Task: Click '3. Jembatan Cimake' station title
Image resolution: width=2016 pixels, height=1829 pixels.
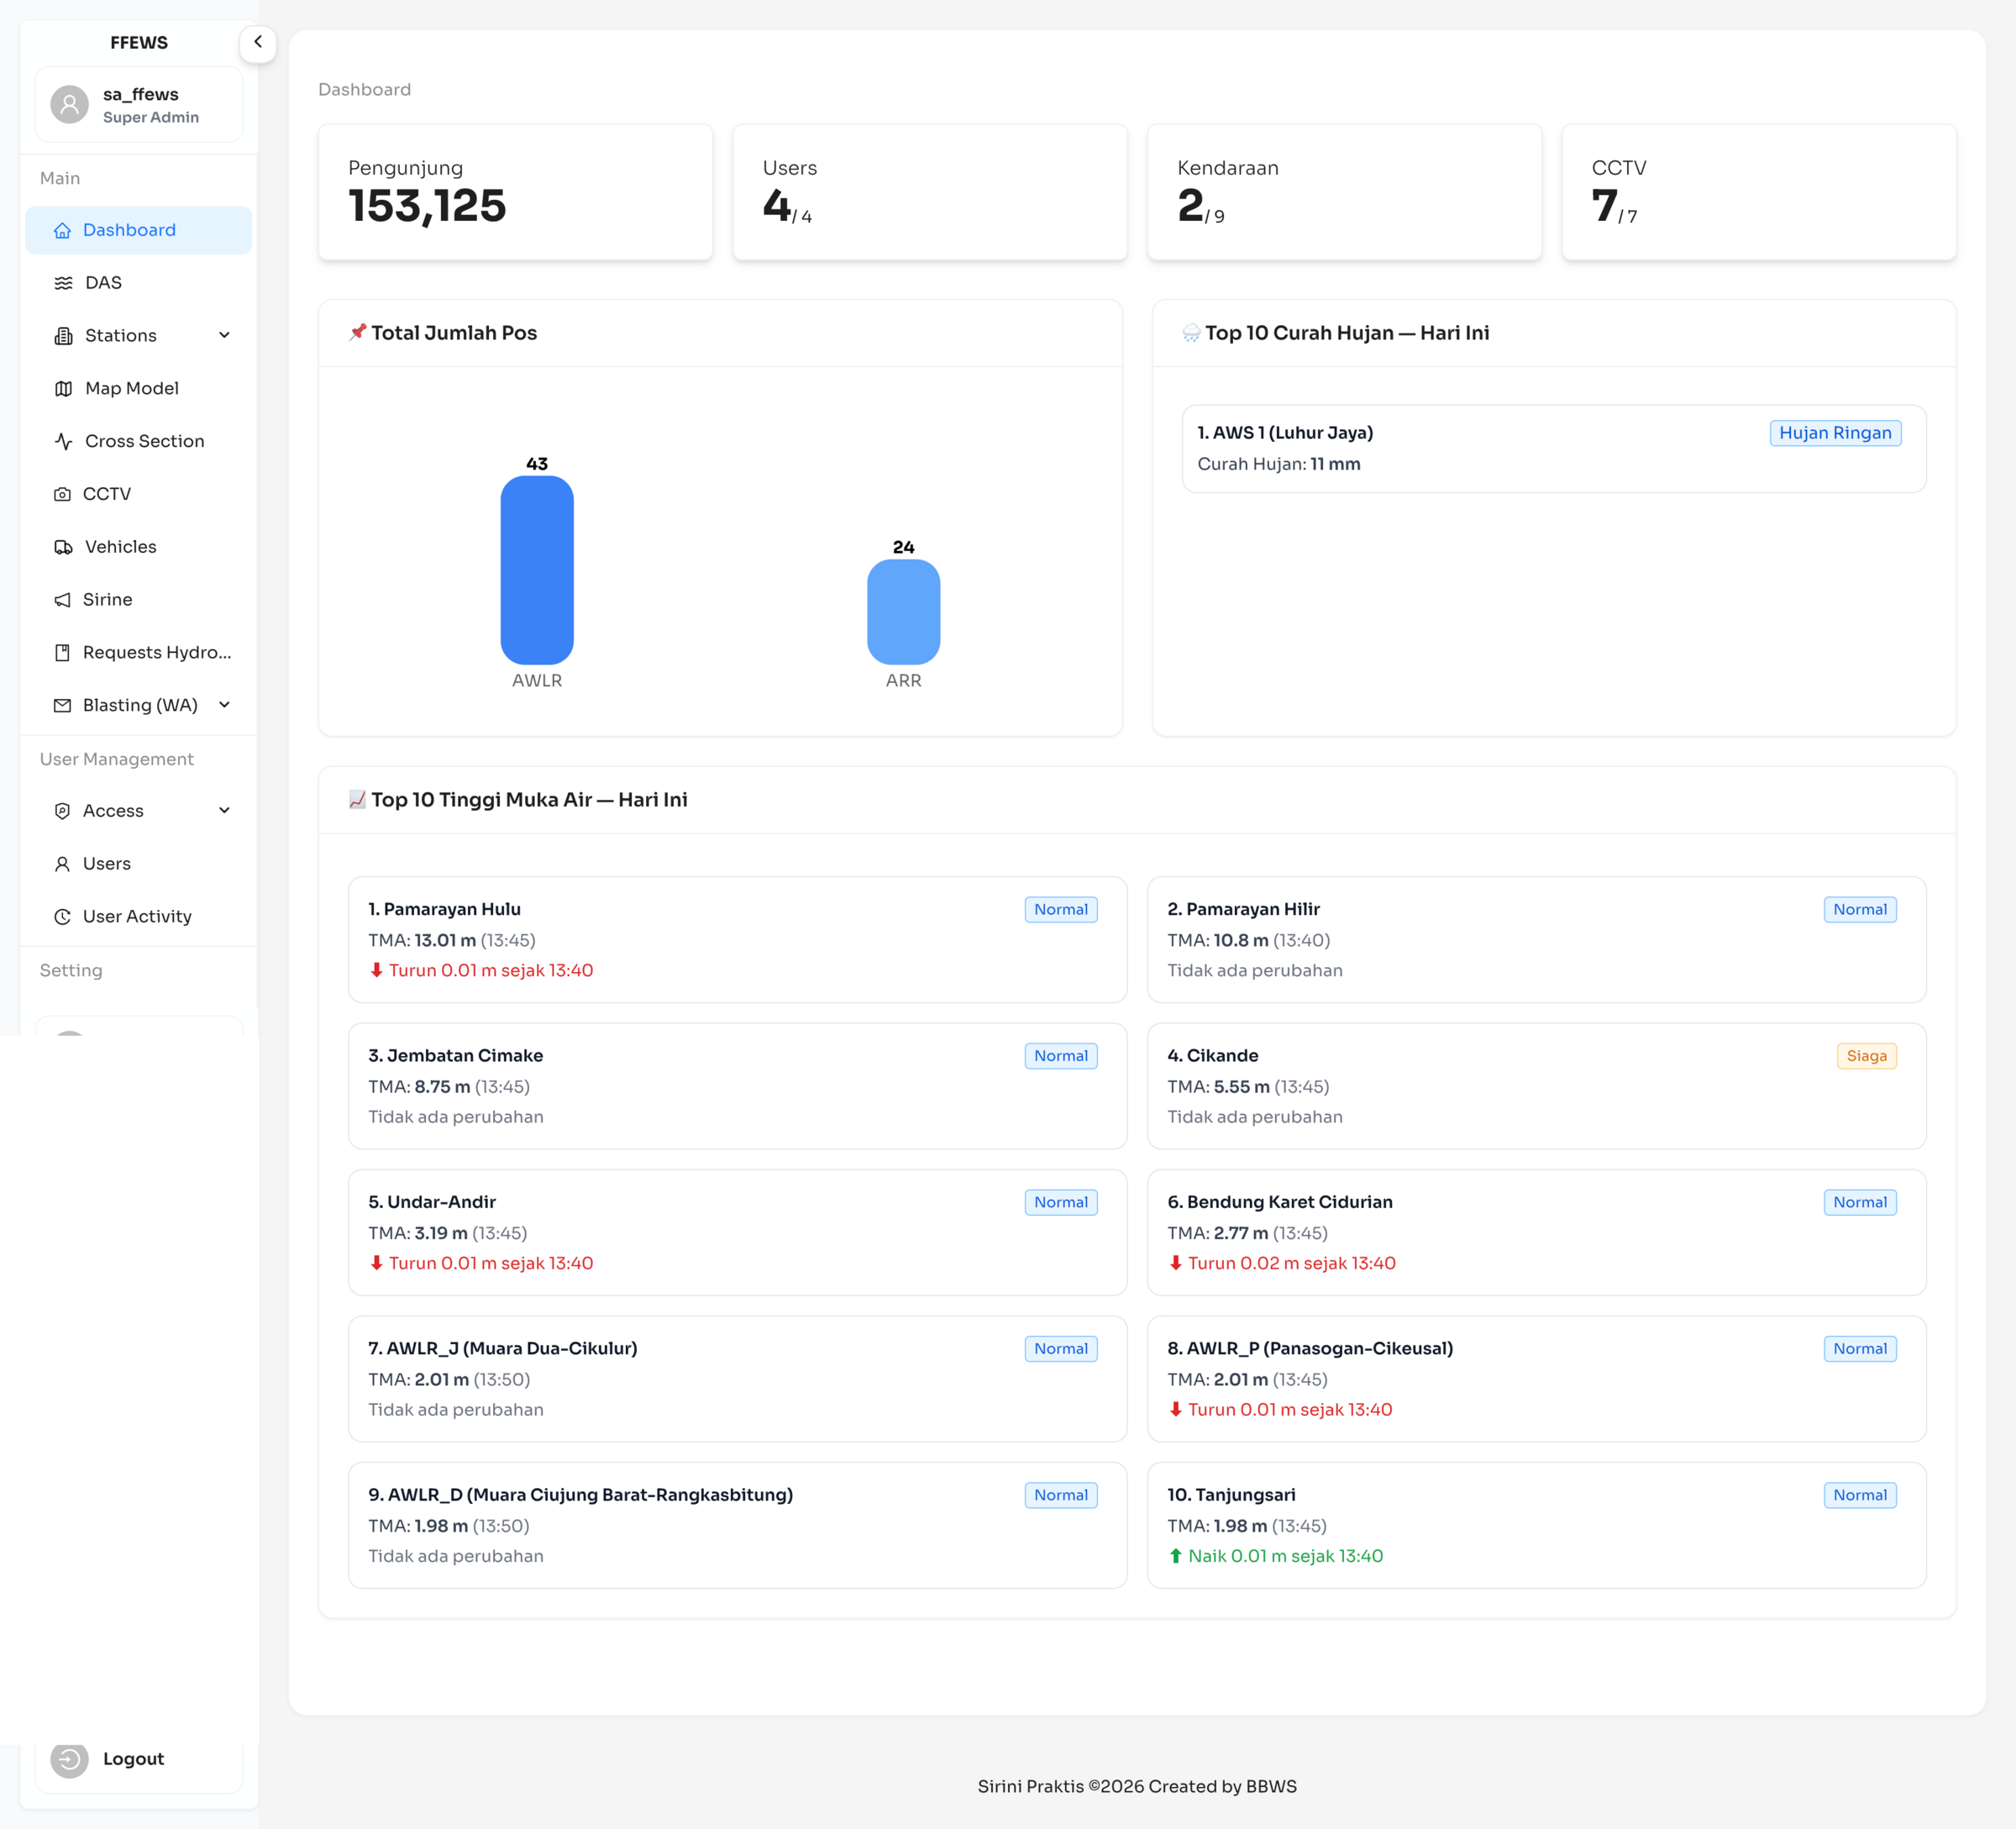Action: click(x=455, y=1056)
